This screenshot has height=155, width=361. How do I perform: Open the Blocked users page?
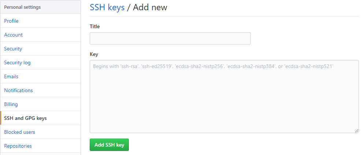click(19, 132)
